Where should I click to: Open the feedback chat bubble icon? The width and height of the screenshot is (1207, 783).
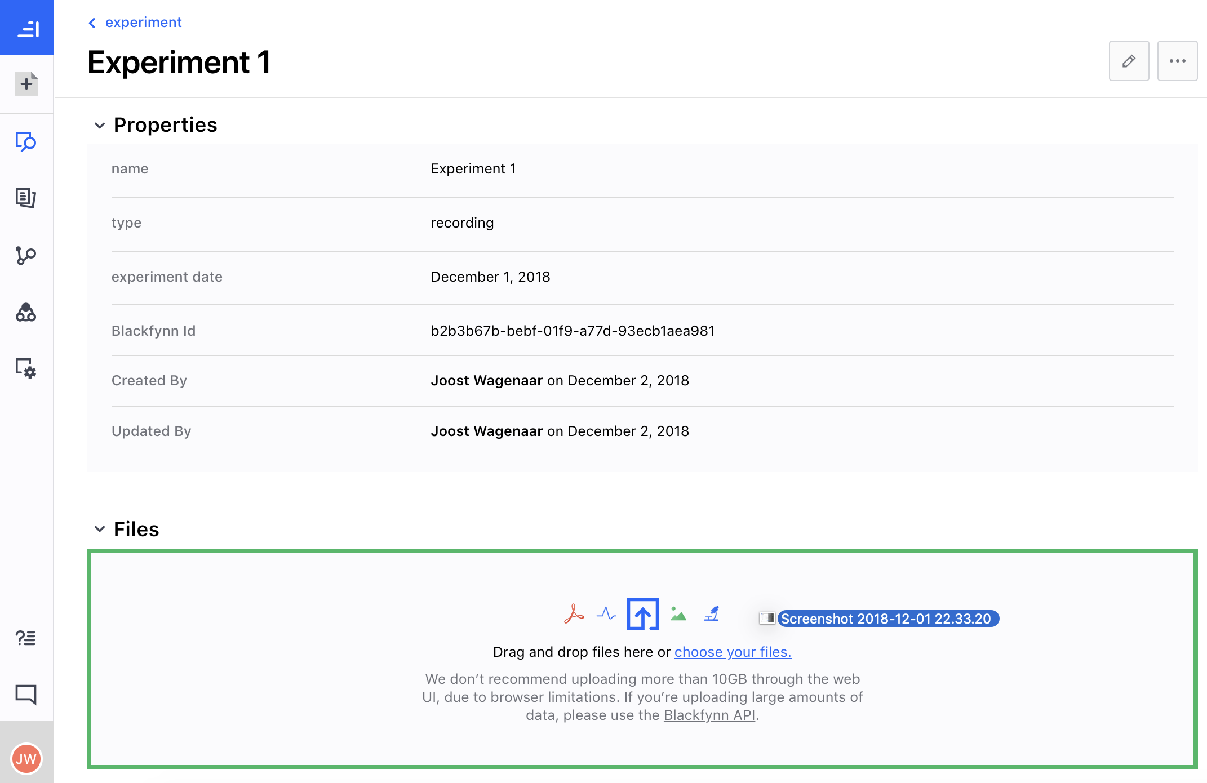click(26, 694)
